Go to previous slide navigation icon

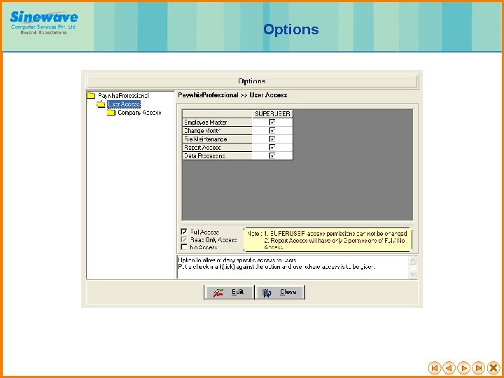pos(449,367)
